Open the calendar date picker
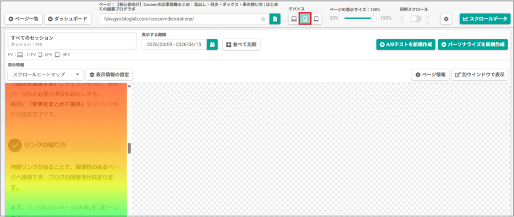The width and height of the screenshot is (514, 217). (x=212, y=44)
